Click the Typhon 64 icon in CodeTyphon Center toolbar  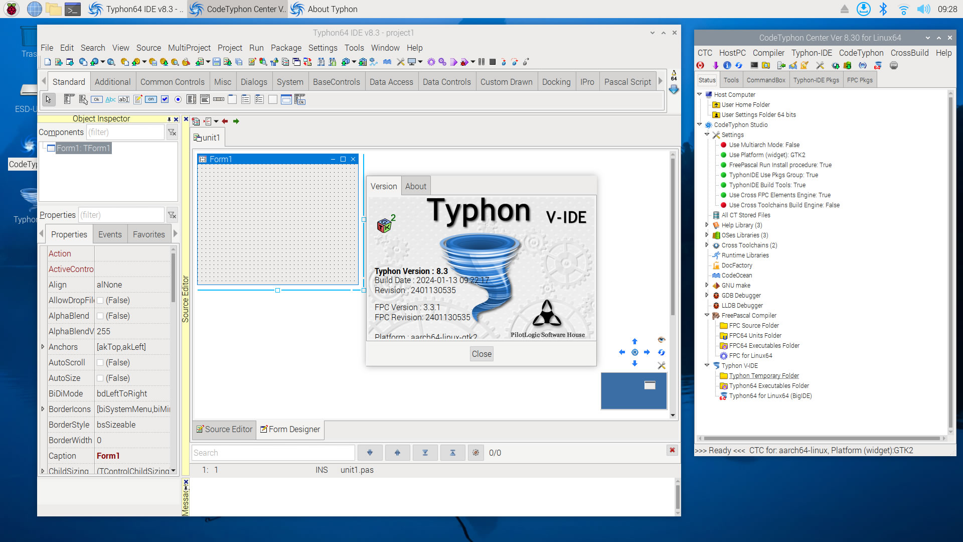pos(878,65)
